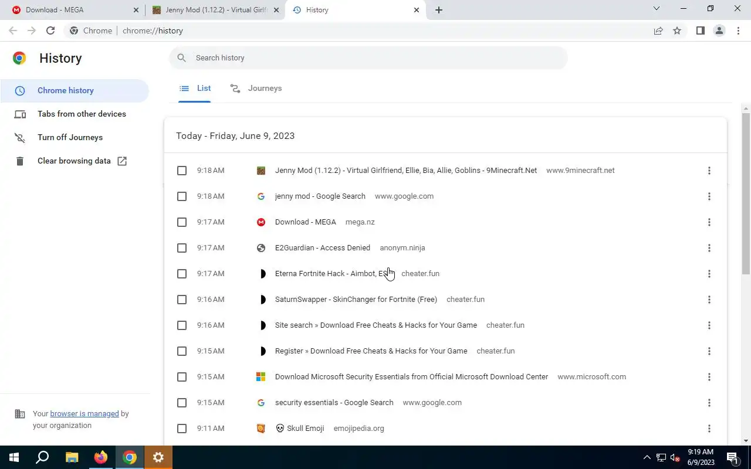The height and width of the screenshot is (469, 751).
Task: Click the Clear browsing data external-link icon
Action: click(122, 161)
